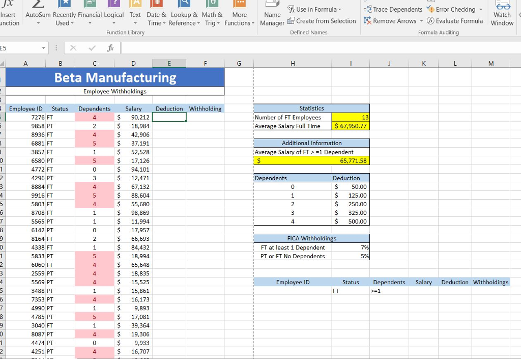Select the PT or FT No Dependents label

pyautogui.click(x=293, y=256)
